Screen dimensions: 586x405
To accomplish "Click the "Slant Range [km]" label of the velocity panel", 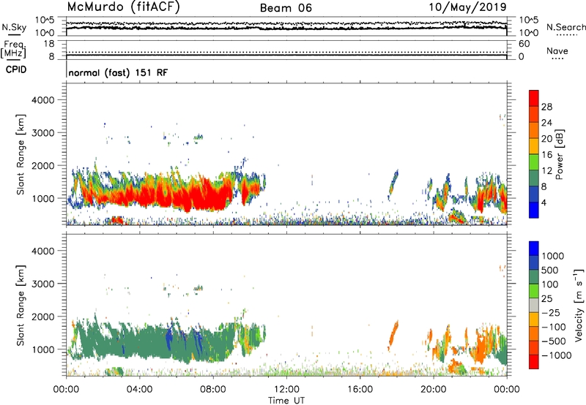I will [21, 306].
